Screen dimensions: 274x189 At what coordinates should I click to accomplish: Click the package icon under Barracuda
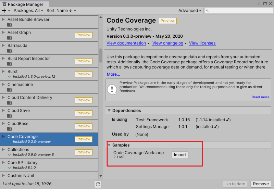coord(10,51)
